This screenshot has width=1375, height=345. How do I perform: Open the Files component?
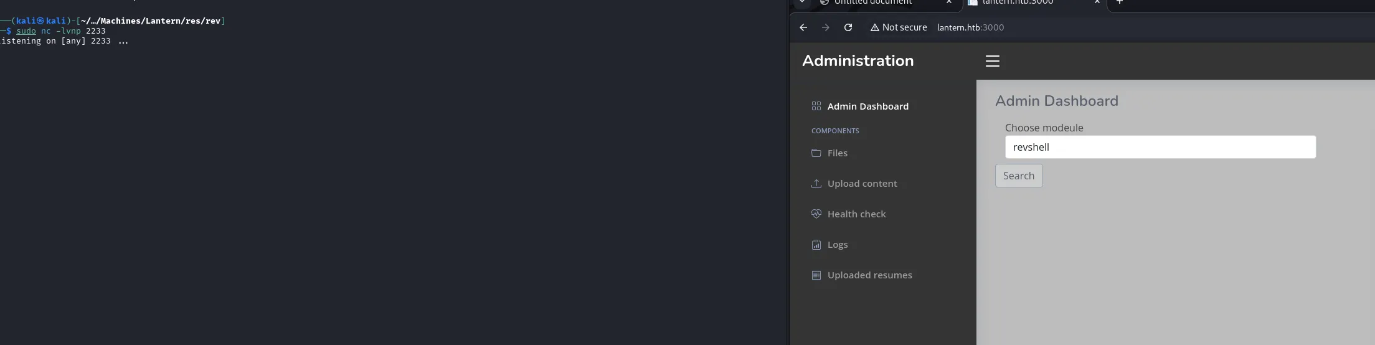point(838,153)
